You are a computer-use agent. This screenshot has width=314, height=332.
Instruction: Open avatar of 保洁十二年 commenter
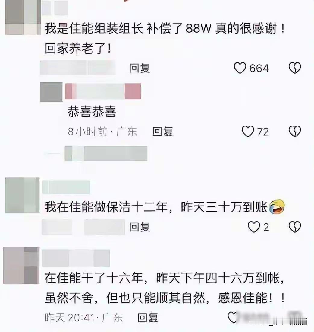(x=22, y=195)
